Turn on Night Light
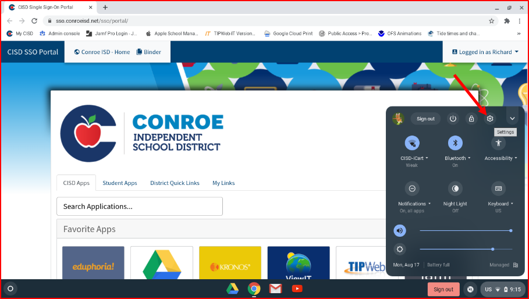Screen dimensions: 529x299 coord(455,188)
